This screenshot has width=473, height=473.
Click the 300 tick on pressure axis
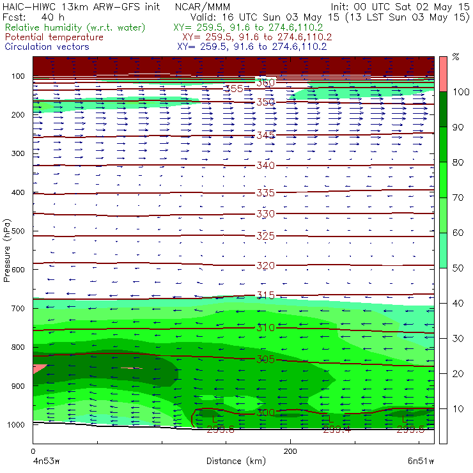pos(18,153)
